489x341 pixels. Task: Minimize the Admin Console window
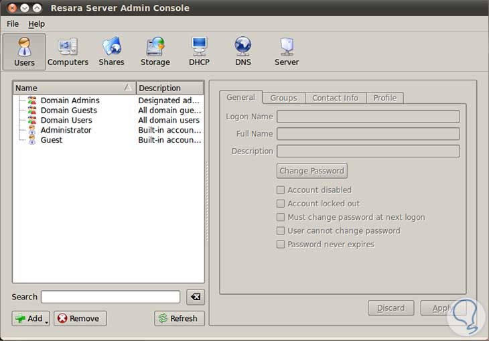click(x=25, y=8)
